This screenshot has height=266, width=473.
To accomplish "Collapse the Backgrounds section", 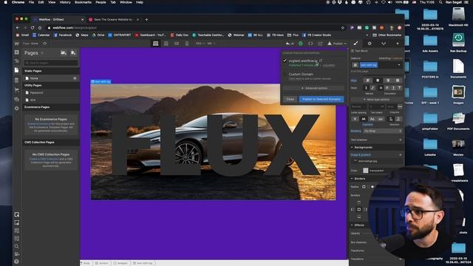I will point(363,148).
